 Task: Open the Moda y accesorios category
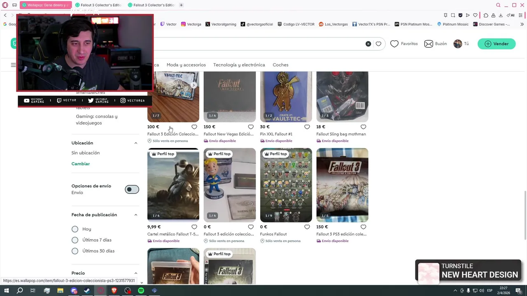186,65
